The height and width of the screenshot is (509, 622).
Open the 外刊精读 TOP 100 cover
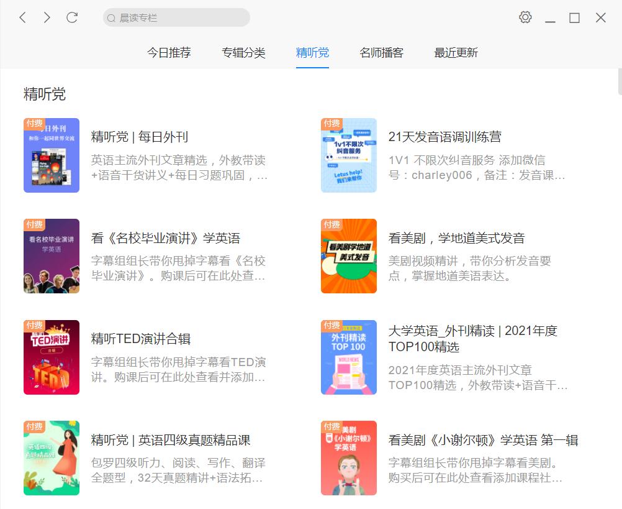[x=349, y=357]
